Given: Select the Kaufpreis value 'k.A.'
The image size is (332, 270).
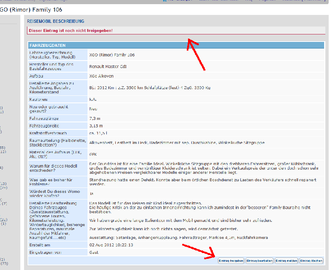Looking at the screenshot, I should [x=93, y=99].
